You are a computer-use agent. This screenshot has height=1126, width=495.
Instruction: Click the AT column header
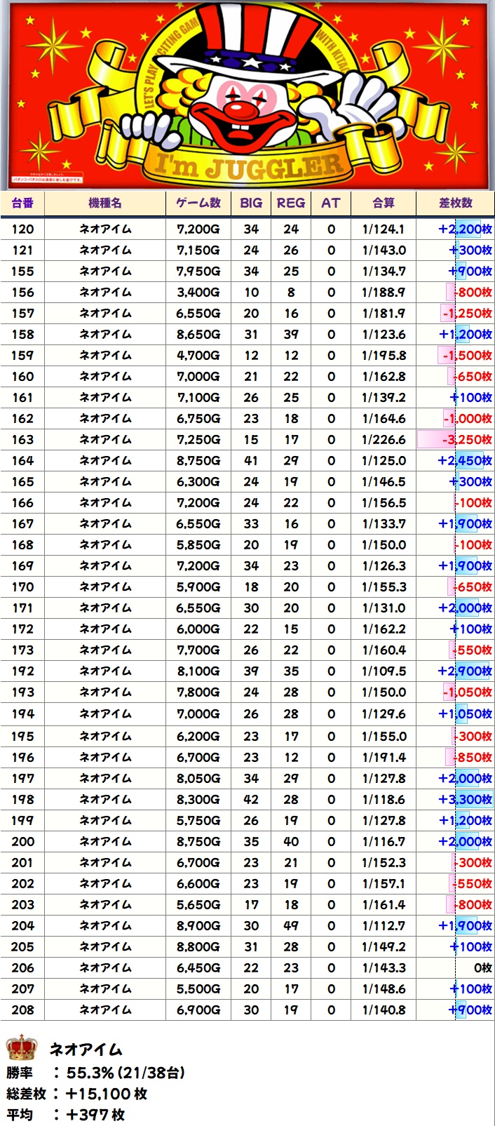[x=331, y=203]
